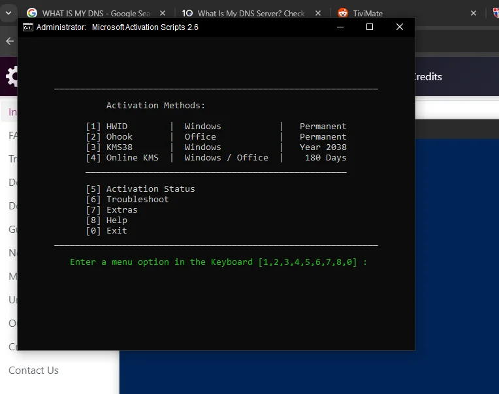The width and height of the screenshot is (499, 394).
Task: Close the Google Search browser tab
Action: tap(162, 13)
